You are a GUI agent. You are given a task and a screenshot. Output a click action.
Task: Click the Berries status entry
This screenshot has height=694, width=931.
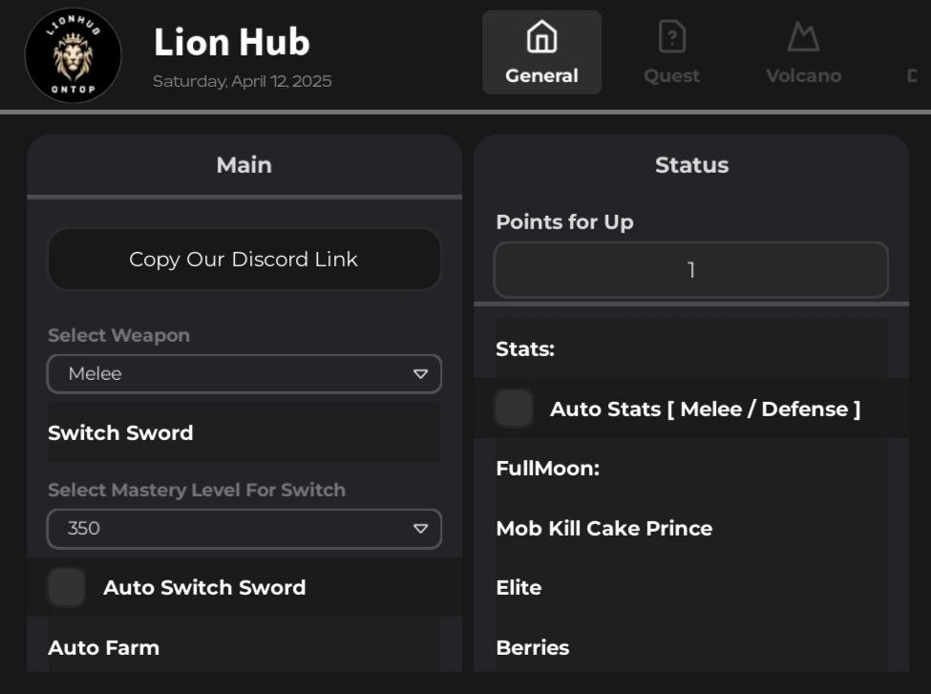click(533, 647)
